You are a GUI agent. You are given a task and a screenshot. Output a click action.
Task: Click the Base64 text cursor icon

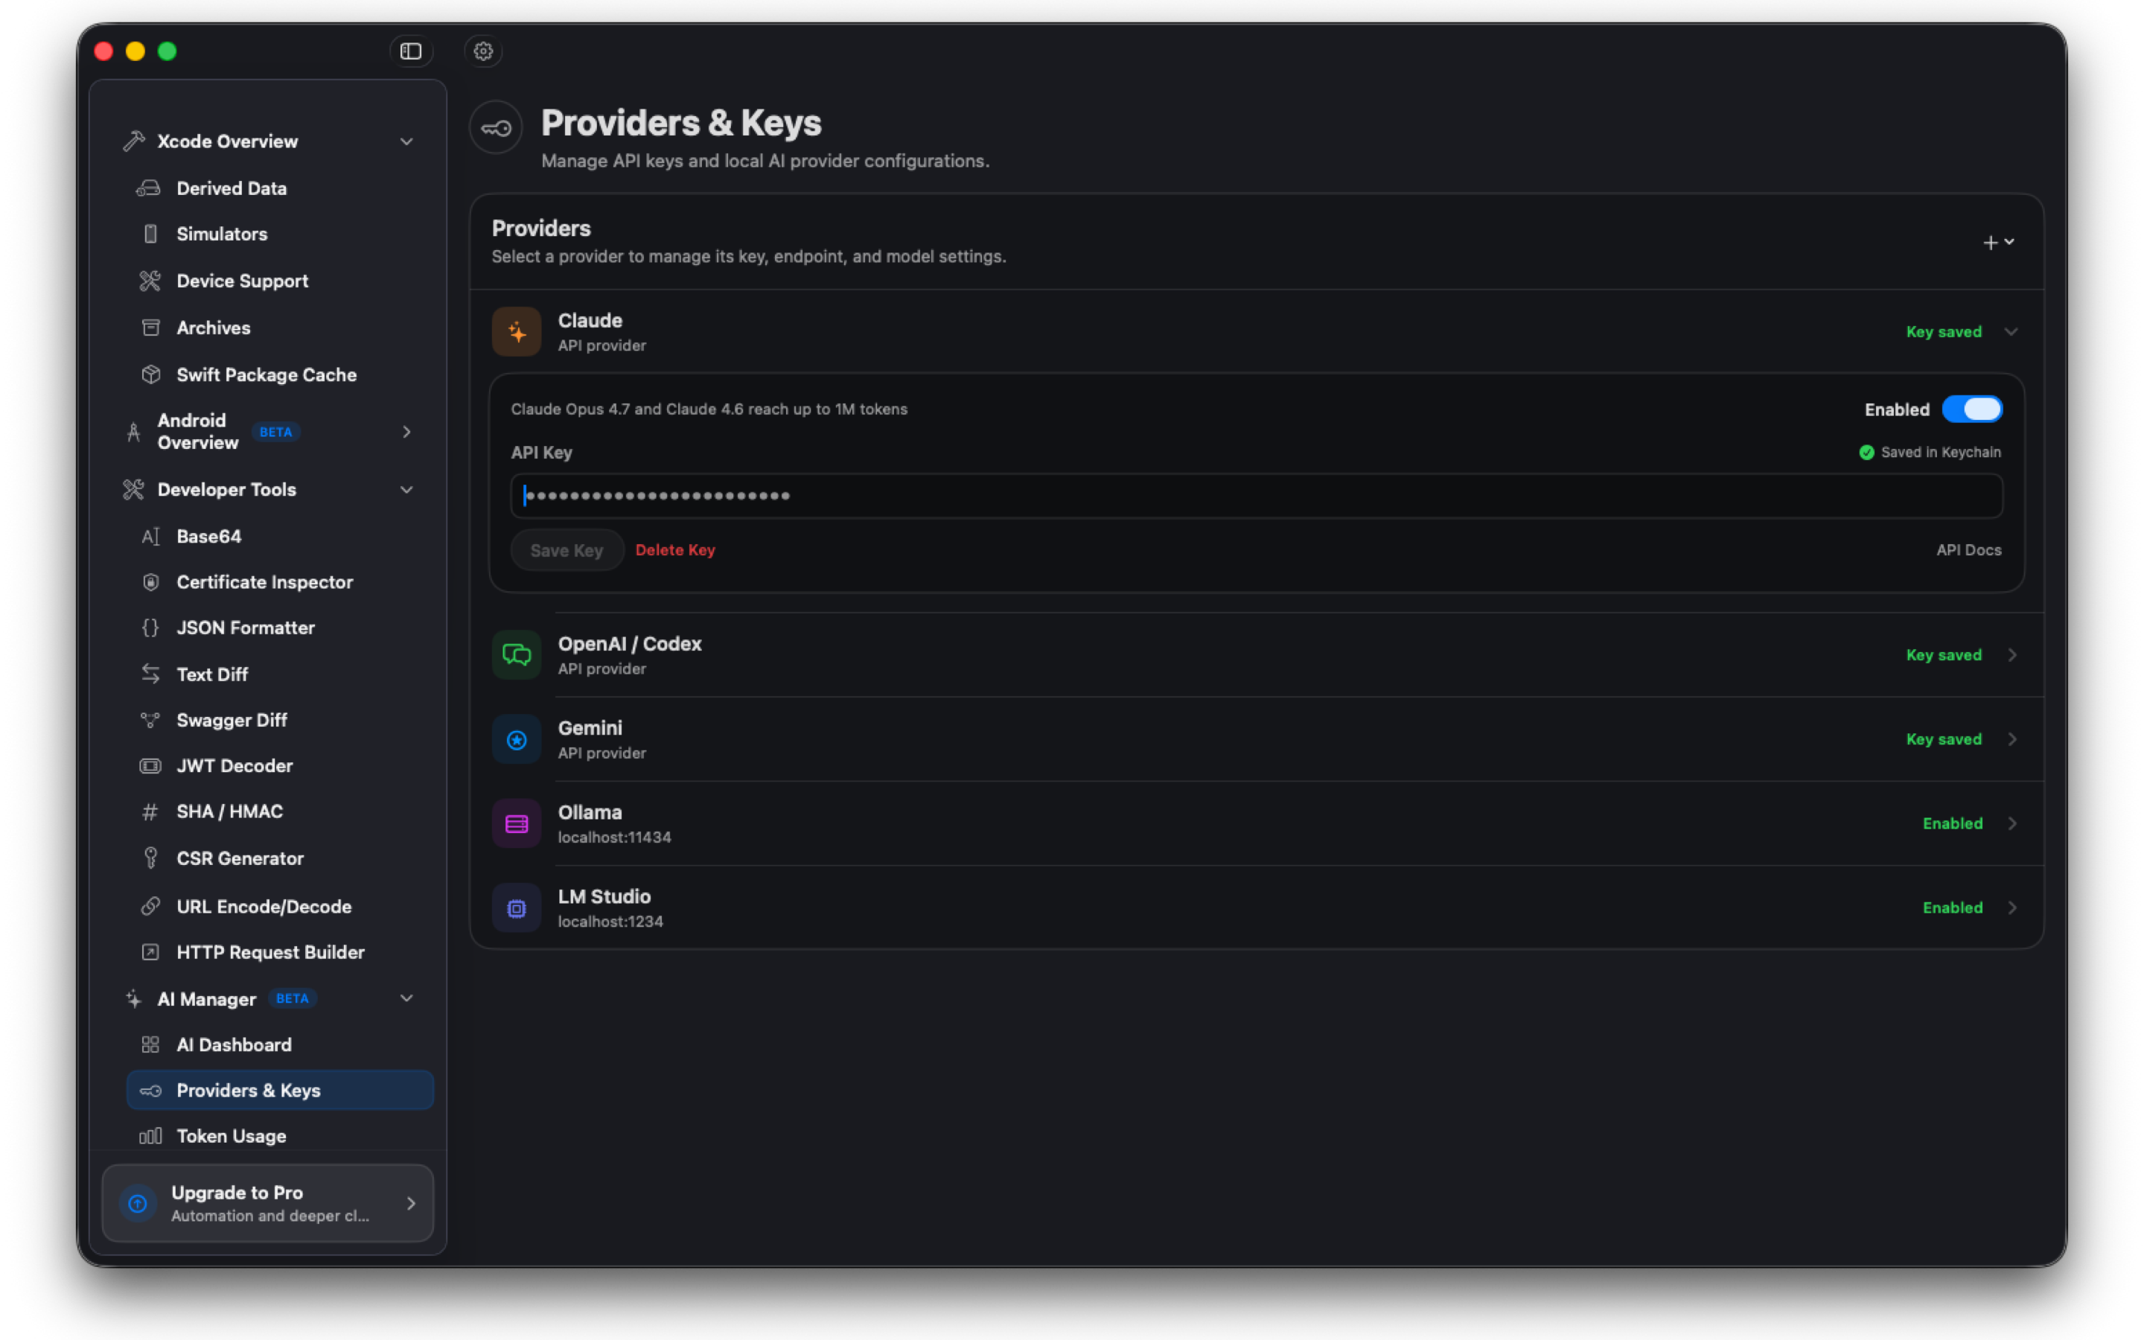[150, 536]
